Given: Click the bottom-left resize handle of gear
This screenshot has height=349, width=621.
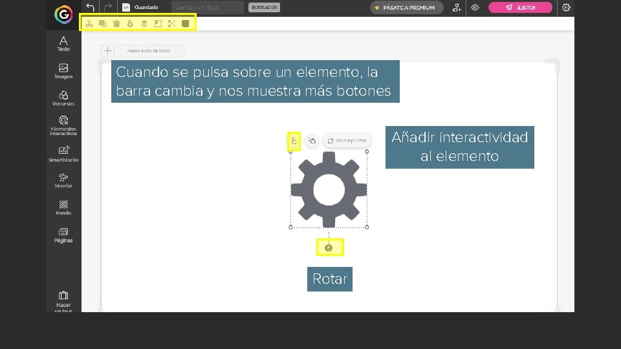Looking at the screenshot, I should pyautogui.click(x=290, y=227).
